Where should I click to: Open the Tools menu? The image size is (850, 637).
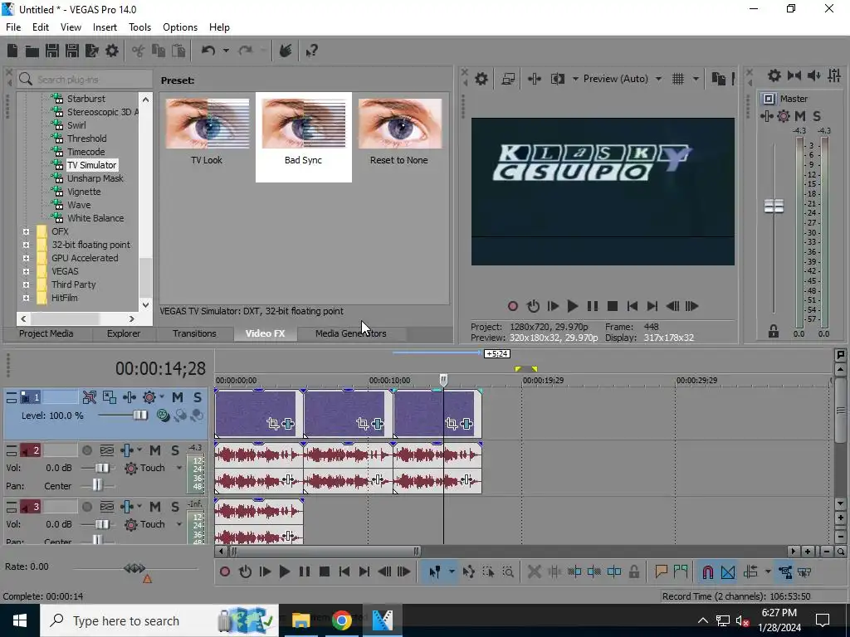click(139, 27)
